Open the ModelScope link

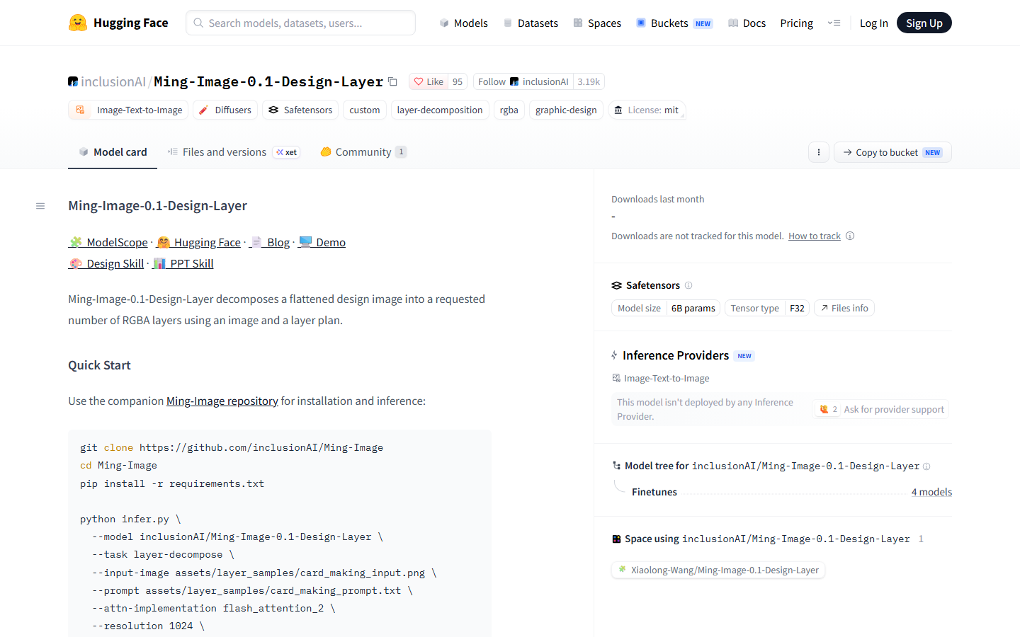(x=108, y=242)
